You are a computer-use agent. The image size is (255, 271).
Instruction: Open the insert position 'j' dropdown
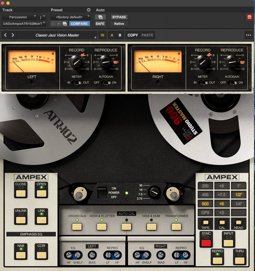(x=42, y=17)
